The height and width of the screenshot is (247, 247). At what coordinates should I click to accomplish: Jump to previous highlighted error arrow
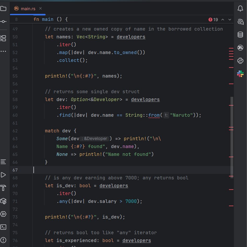pyautogui.click(x=223, y=20)
